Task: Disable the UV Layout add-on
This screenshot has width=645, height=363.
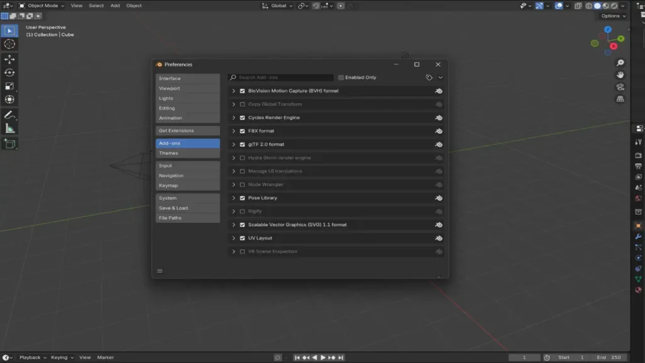Action: [243, 238]
